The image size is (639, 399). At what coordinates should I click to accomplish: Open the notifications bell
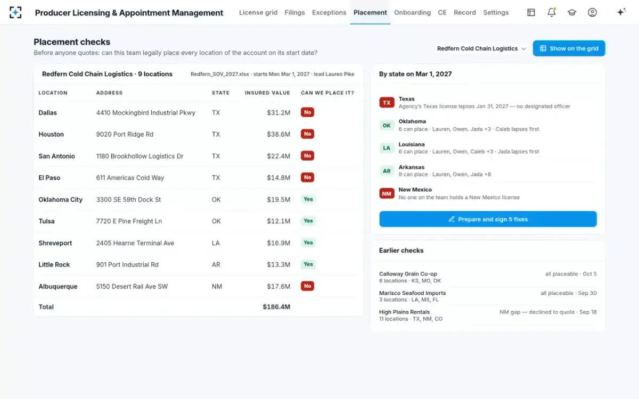(552, 12)
